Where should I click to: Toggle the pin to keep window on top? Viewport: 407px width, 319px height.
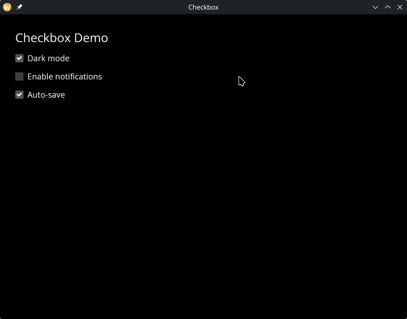point(19,7)
